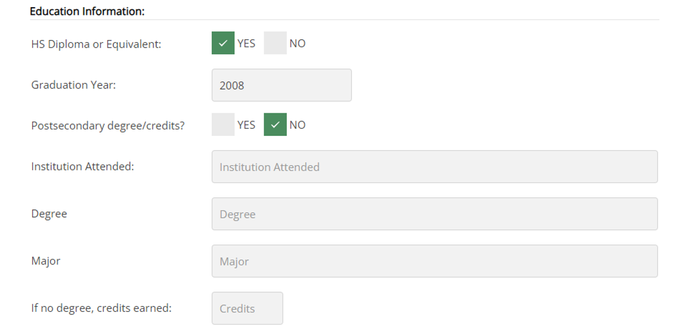Click the 'If no degree, credits earned:' label
The height and width of the screenshot is (334, 688).
(x=101, y=308)
